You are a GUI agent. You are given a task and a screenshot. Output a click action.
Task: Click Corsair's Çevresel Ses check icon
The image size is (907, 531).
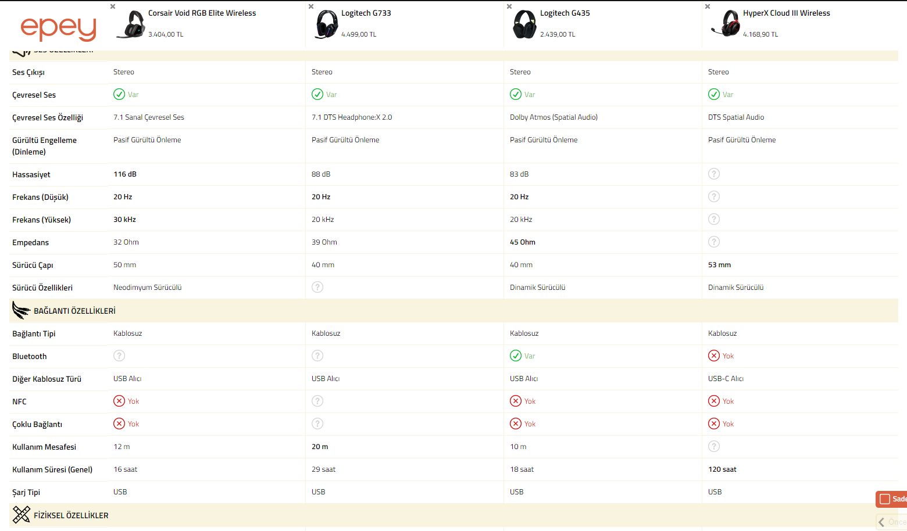[119, 94]
